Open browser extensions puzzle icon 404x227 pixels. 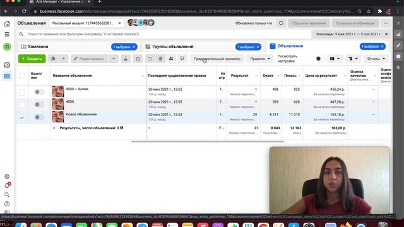[x=379, y=11]
